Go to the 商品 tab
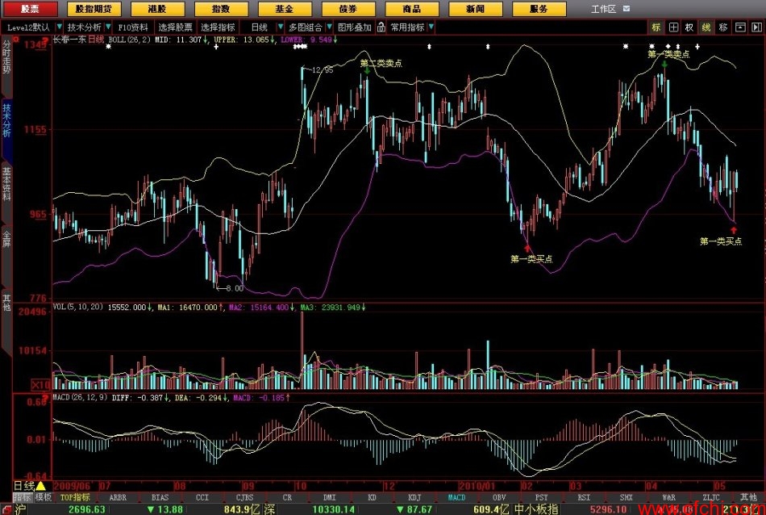766x515 pixels. point(411,9)
